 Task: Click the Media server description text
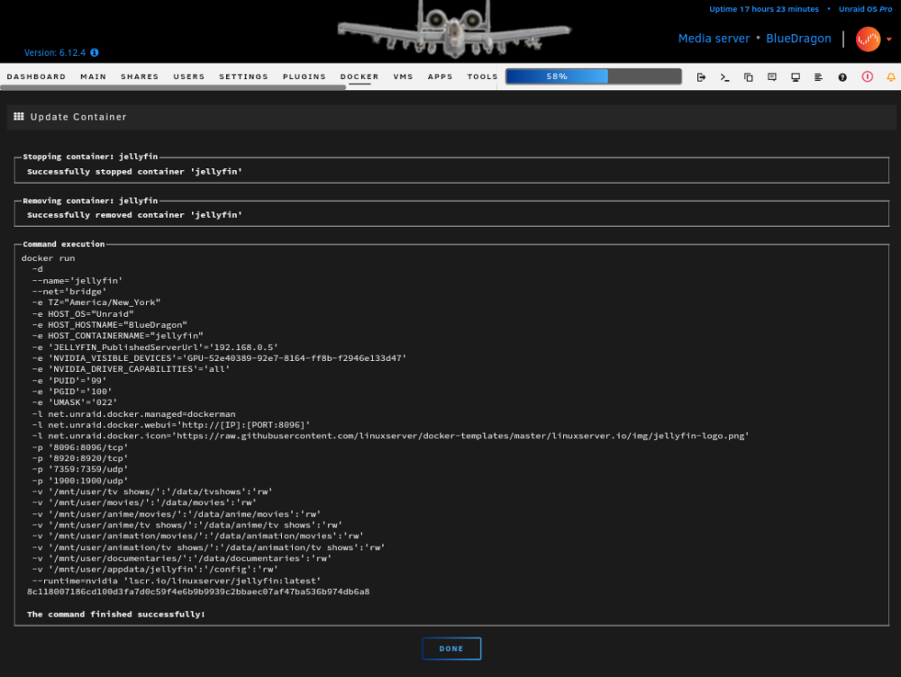point(714,39)
